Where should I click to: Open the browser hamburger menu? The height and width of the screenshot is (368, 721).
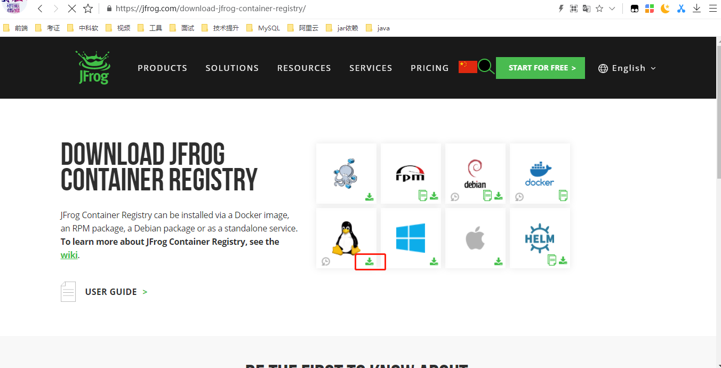pos(712,9)
